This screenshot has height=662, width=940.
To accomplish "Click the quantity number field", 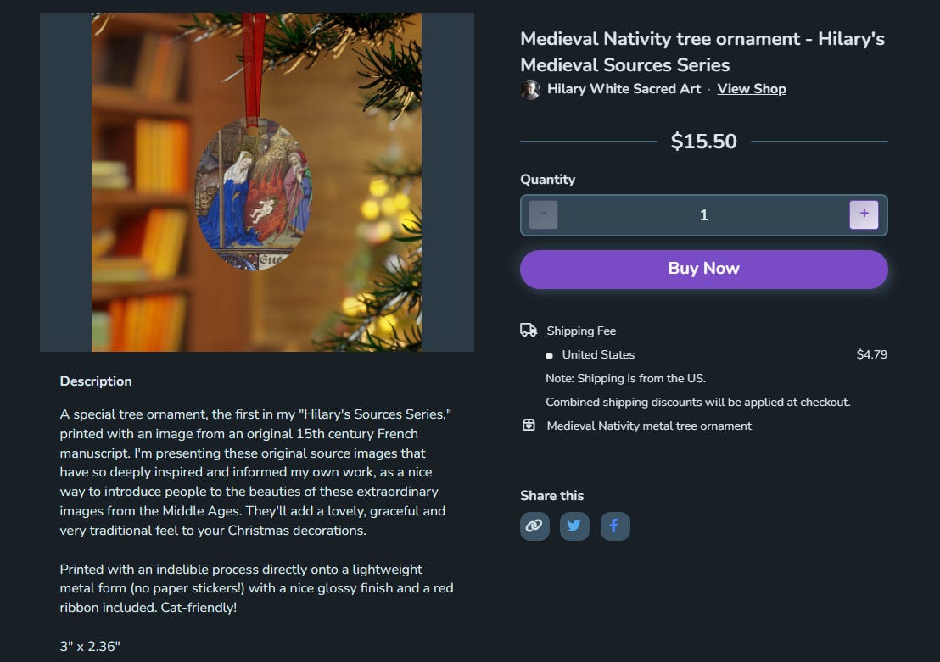I will tap(704, 215).
